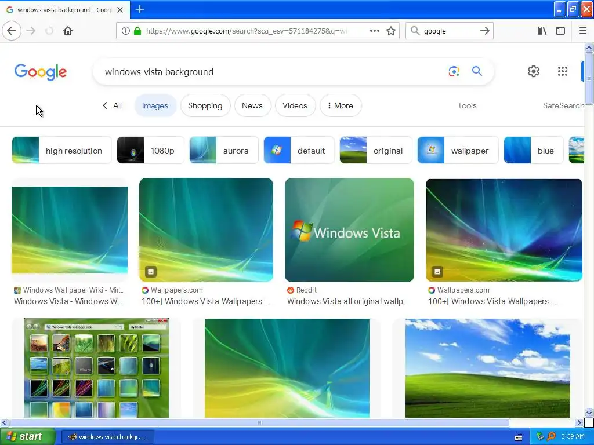594x445 pixels.
Task: Click the Google logo
Action: click(41, 72)
